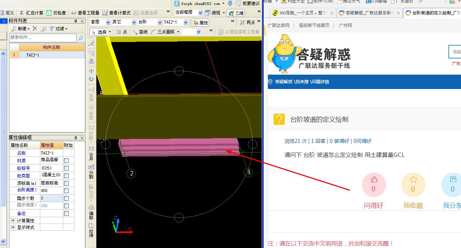This screenshot has height=248, width=461.
Task: Open the 服务新干线首页 link
Action: [314, 25]
